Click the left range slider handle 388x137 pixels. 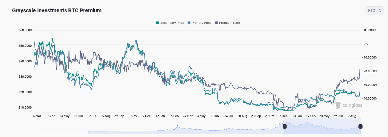tap(285, 126)
